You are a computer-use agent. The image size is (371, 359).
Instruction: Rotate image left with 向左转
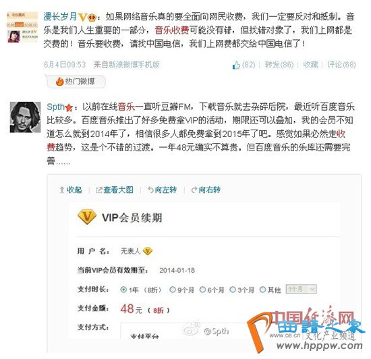(x=163, y=190)
